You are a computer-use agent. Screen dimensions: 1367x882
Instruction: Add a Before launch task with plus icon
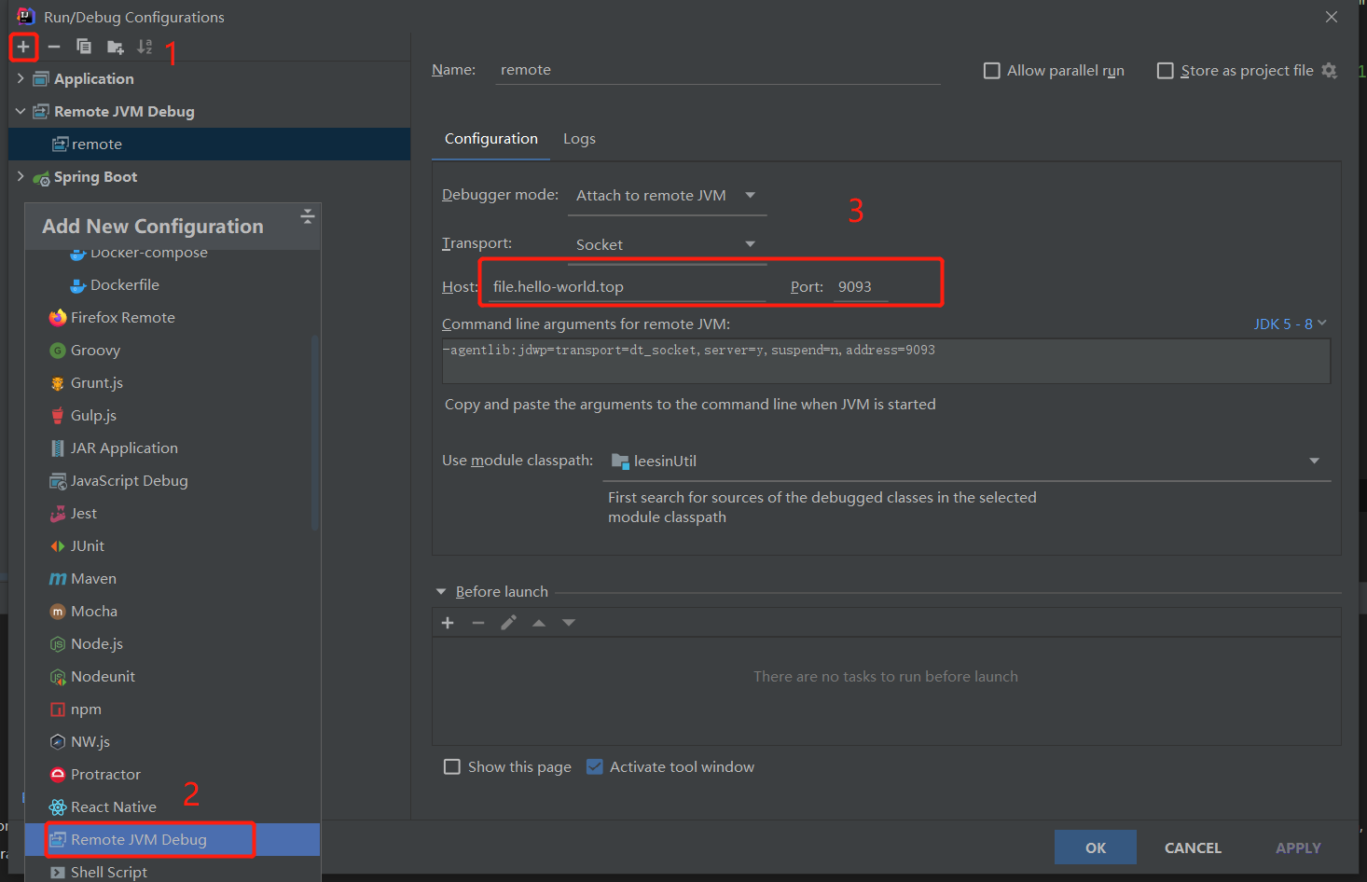tap(448, 623)
